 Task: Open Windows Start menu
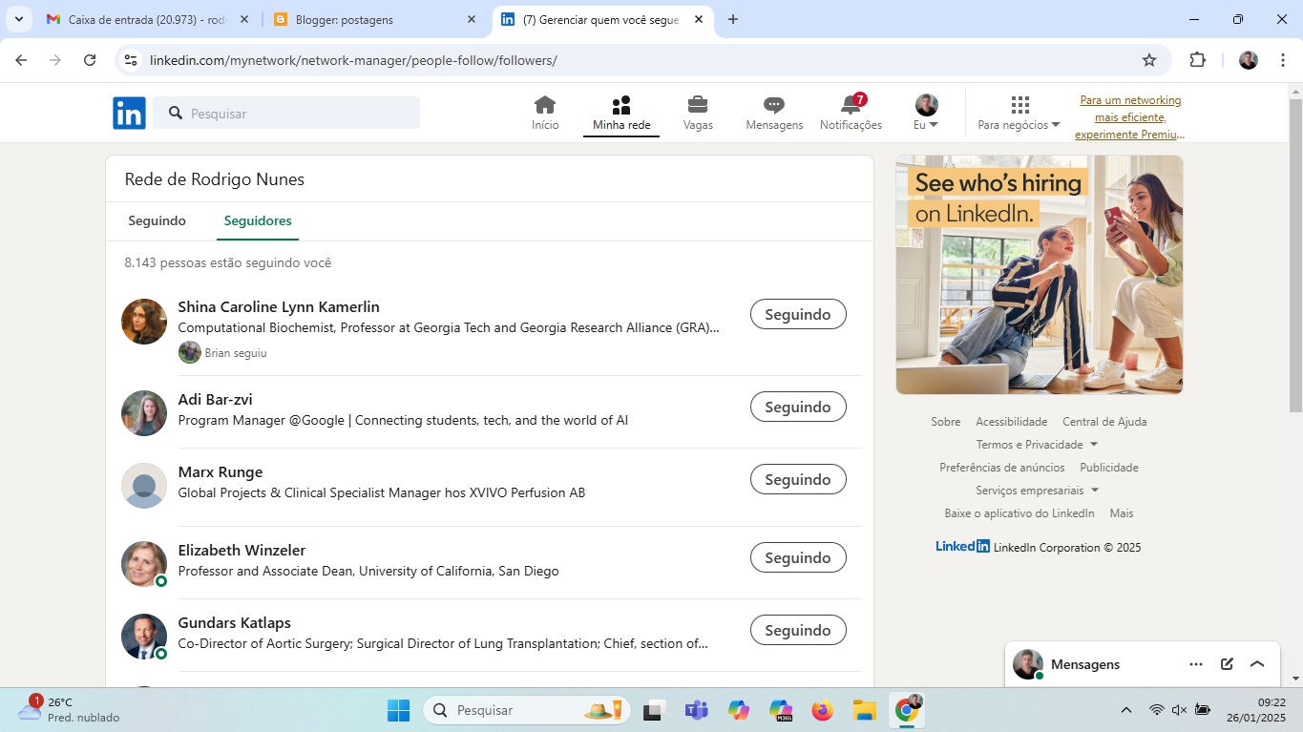[398, 710]
